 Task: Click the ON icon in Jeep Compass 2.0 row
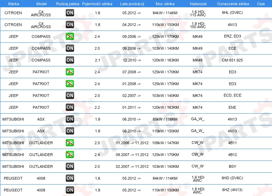[70, 48]
